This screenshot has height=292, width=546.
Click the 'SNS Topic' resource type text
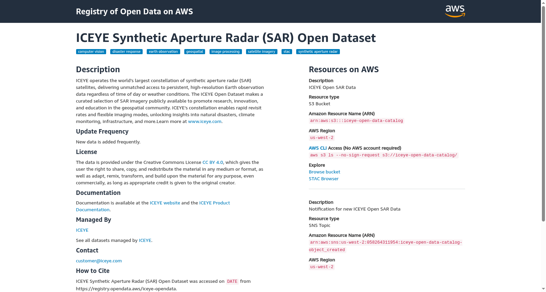[319, 226]
